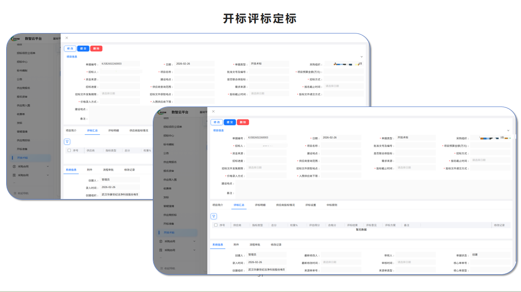Open 审核时间 date picker in front screenshot
This screenshot has width=521, height=292.
coord(415,262)
